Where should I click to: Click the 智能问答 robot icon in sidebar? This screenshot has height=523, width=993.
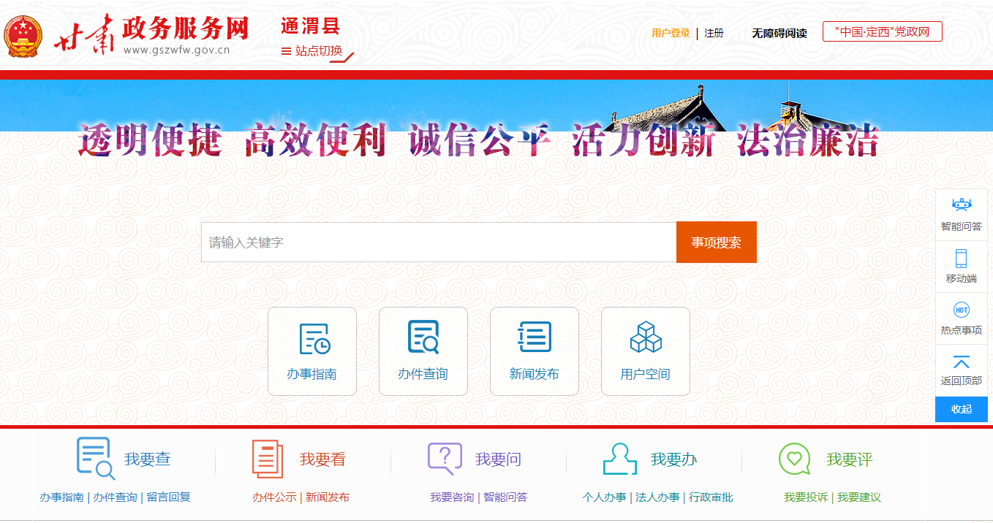coord(961,205)
